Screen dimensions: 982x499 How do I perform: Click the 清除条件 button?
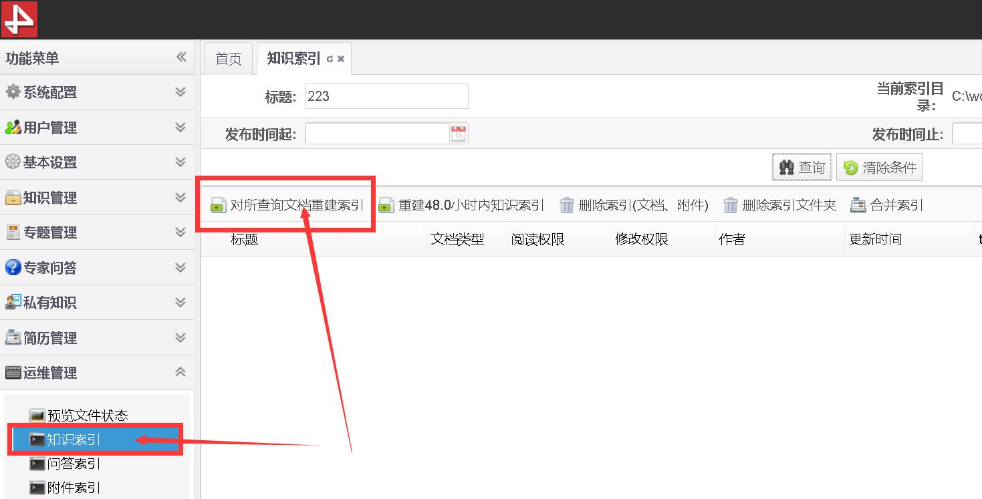[x=880, y=167]
